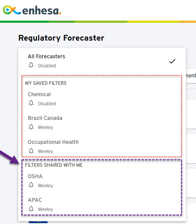Select the shared OSHA filter
The width and height of the screenshot is (196, 224).
point(102,181)
